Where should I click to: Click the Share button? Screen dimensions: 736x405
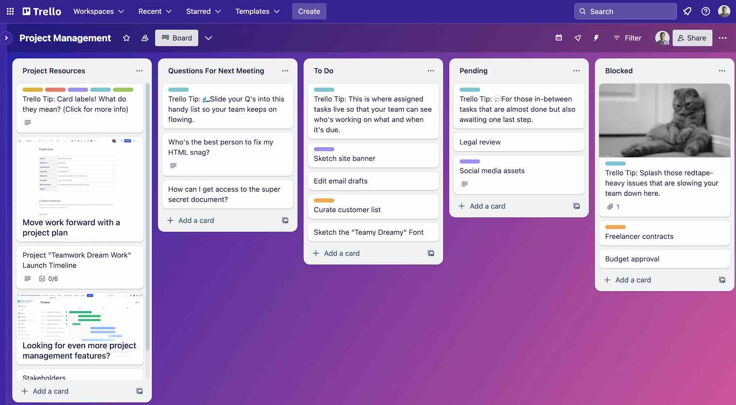click(x=692, y=38)
